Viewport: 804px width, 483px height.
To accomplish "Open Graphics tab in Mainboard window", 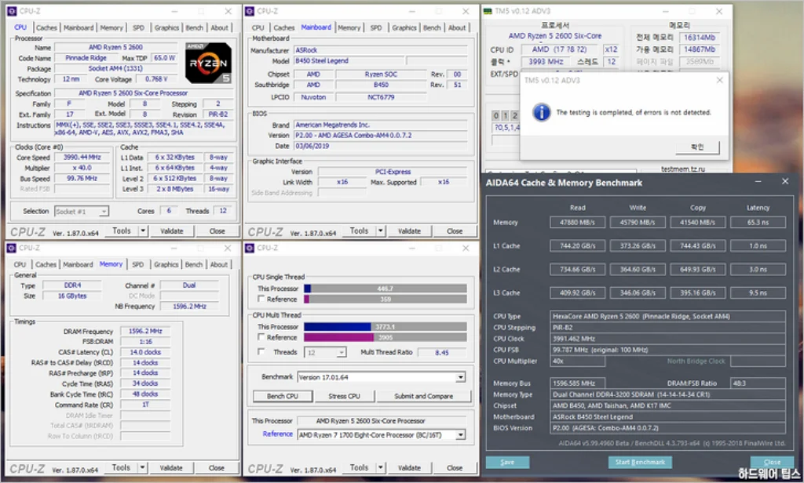I will click(404, 27).
